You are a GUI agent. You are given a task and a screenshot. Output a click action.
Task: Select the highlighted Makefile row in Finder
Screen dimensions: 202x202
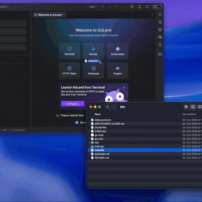tap(145, 150)
